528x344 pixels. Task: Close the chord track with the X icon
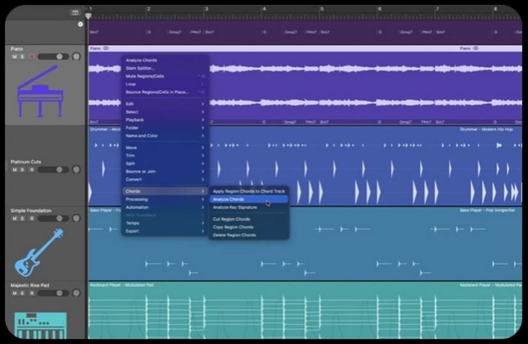[x=80, y=24]
